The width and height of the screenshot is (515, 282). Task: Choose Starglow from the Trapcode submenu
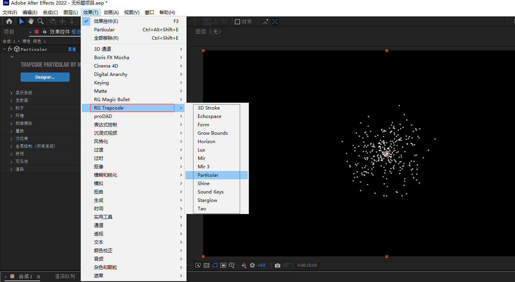216,200
